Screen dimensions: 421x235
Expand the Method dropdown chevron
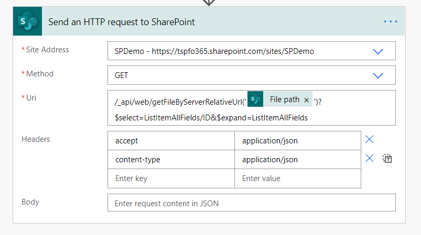point(378,75)
